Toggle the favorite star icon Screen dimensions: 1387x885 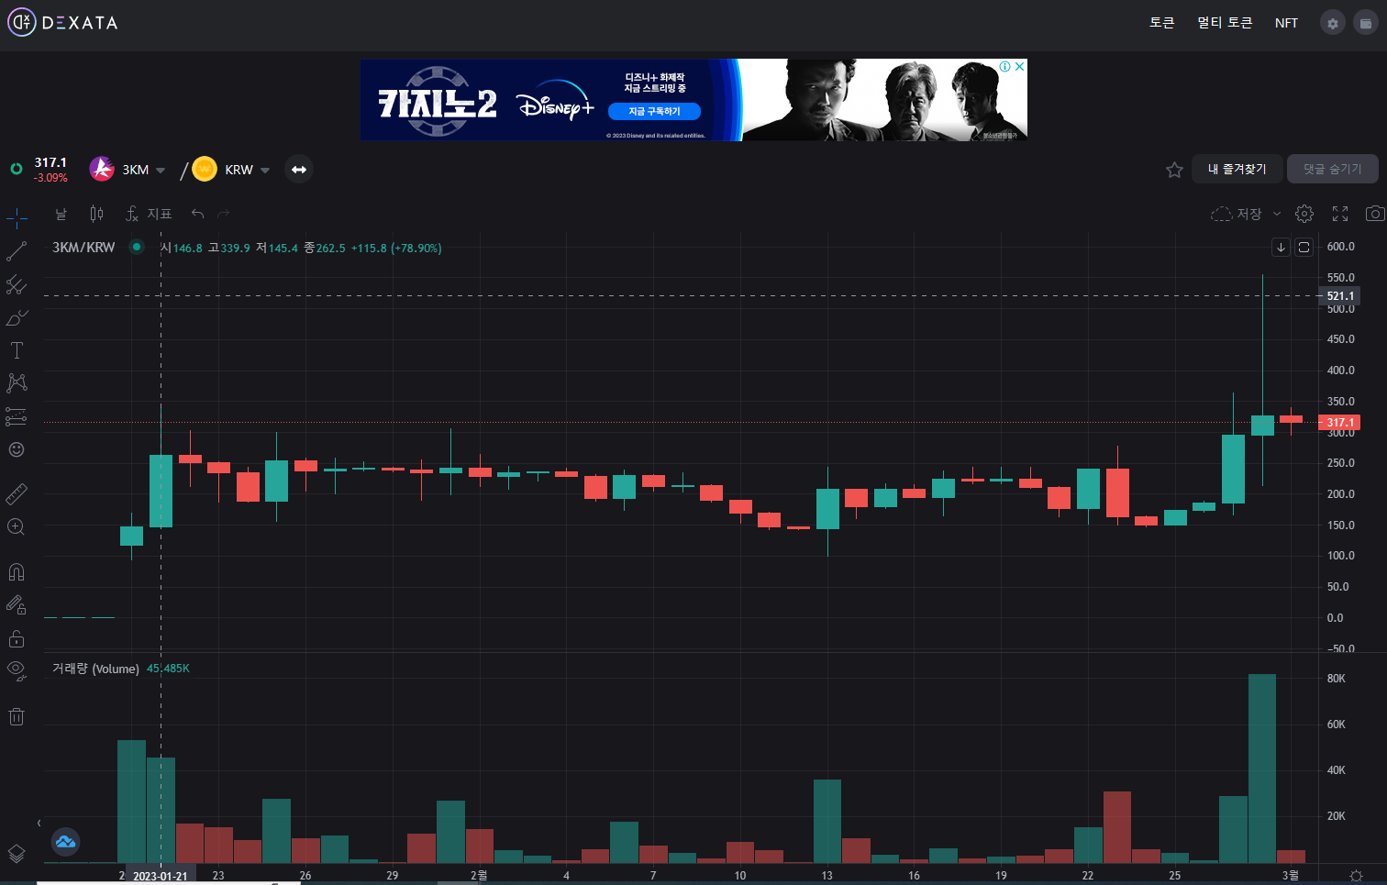point(1174,170)
